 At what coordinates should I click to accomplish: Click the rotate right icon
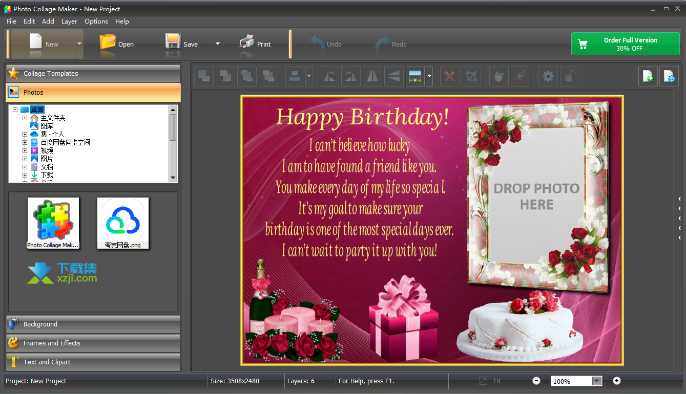(x=351, y=77)
